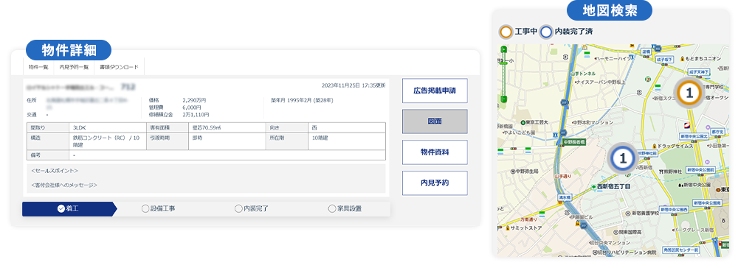The image size is (738, 268).
Task: Click the 成子坂下 intersection sign
Action: click(x=664, y=59)
